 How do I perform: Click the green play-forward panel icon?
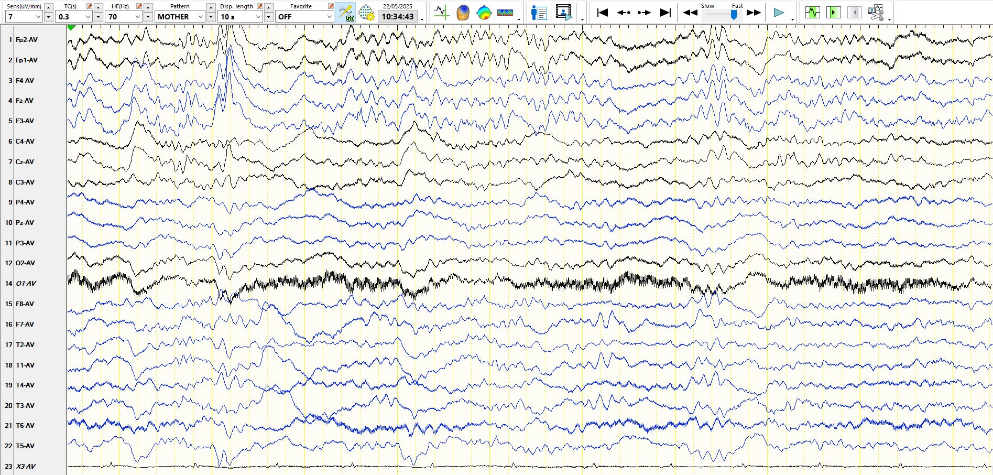coord(833,12)
